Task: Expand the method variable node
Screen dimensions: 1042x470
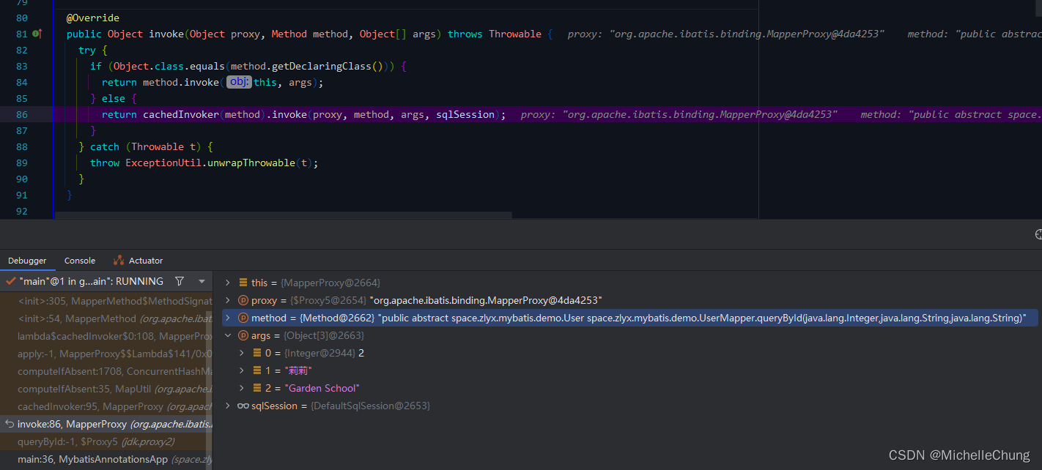Action: (x=227, y=318)
